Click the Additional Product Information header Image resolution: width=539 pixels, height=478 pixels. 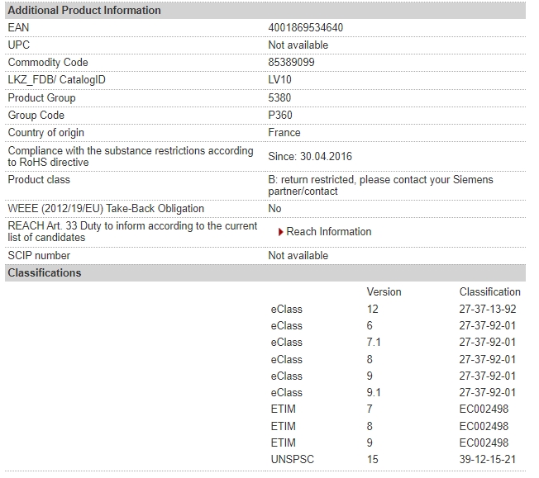point(265,10)
